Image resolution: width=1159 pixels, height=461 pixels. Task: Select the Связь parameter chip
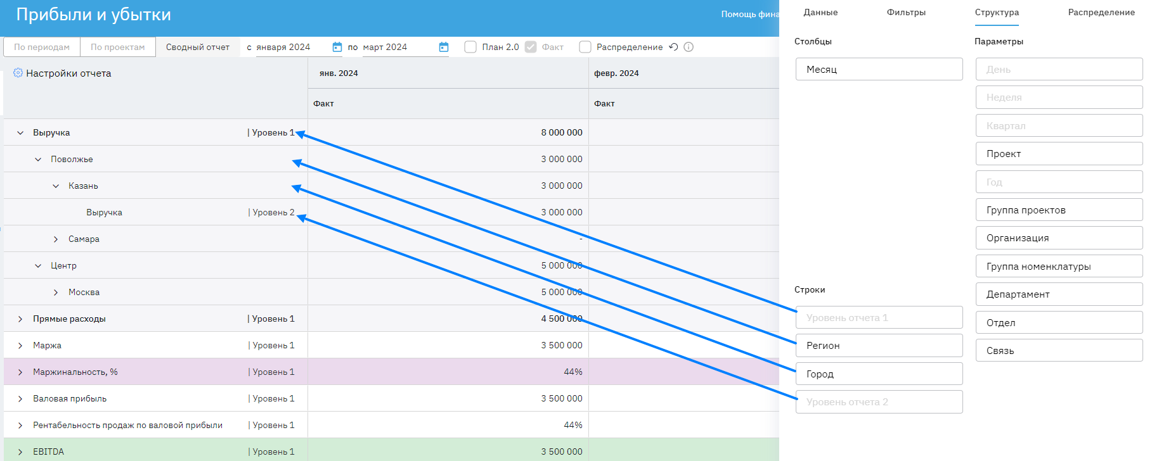pyautogui.click(x=1059, y=350)
